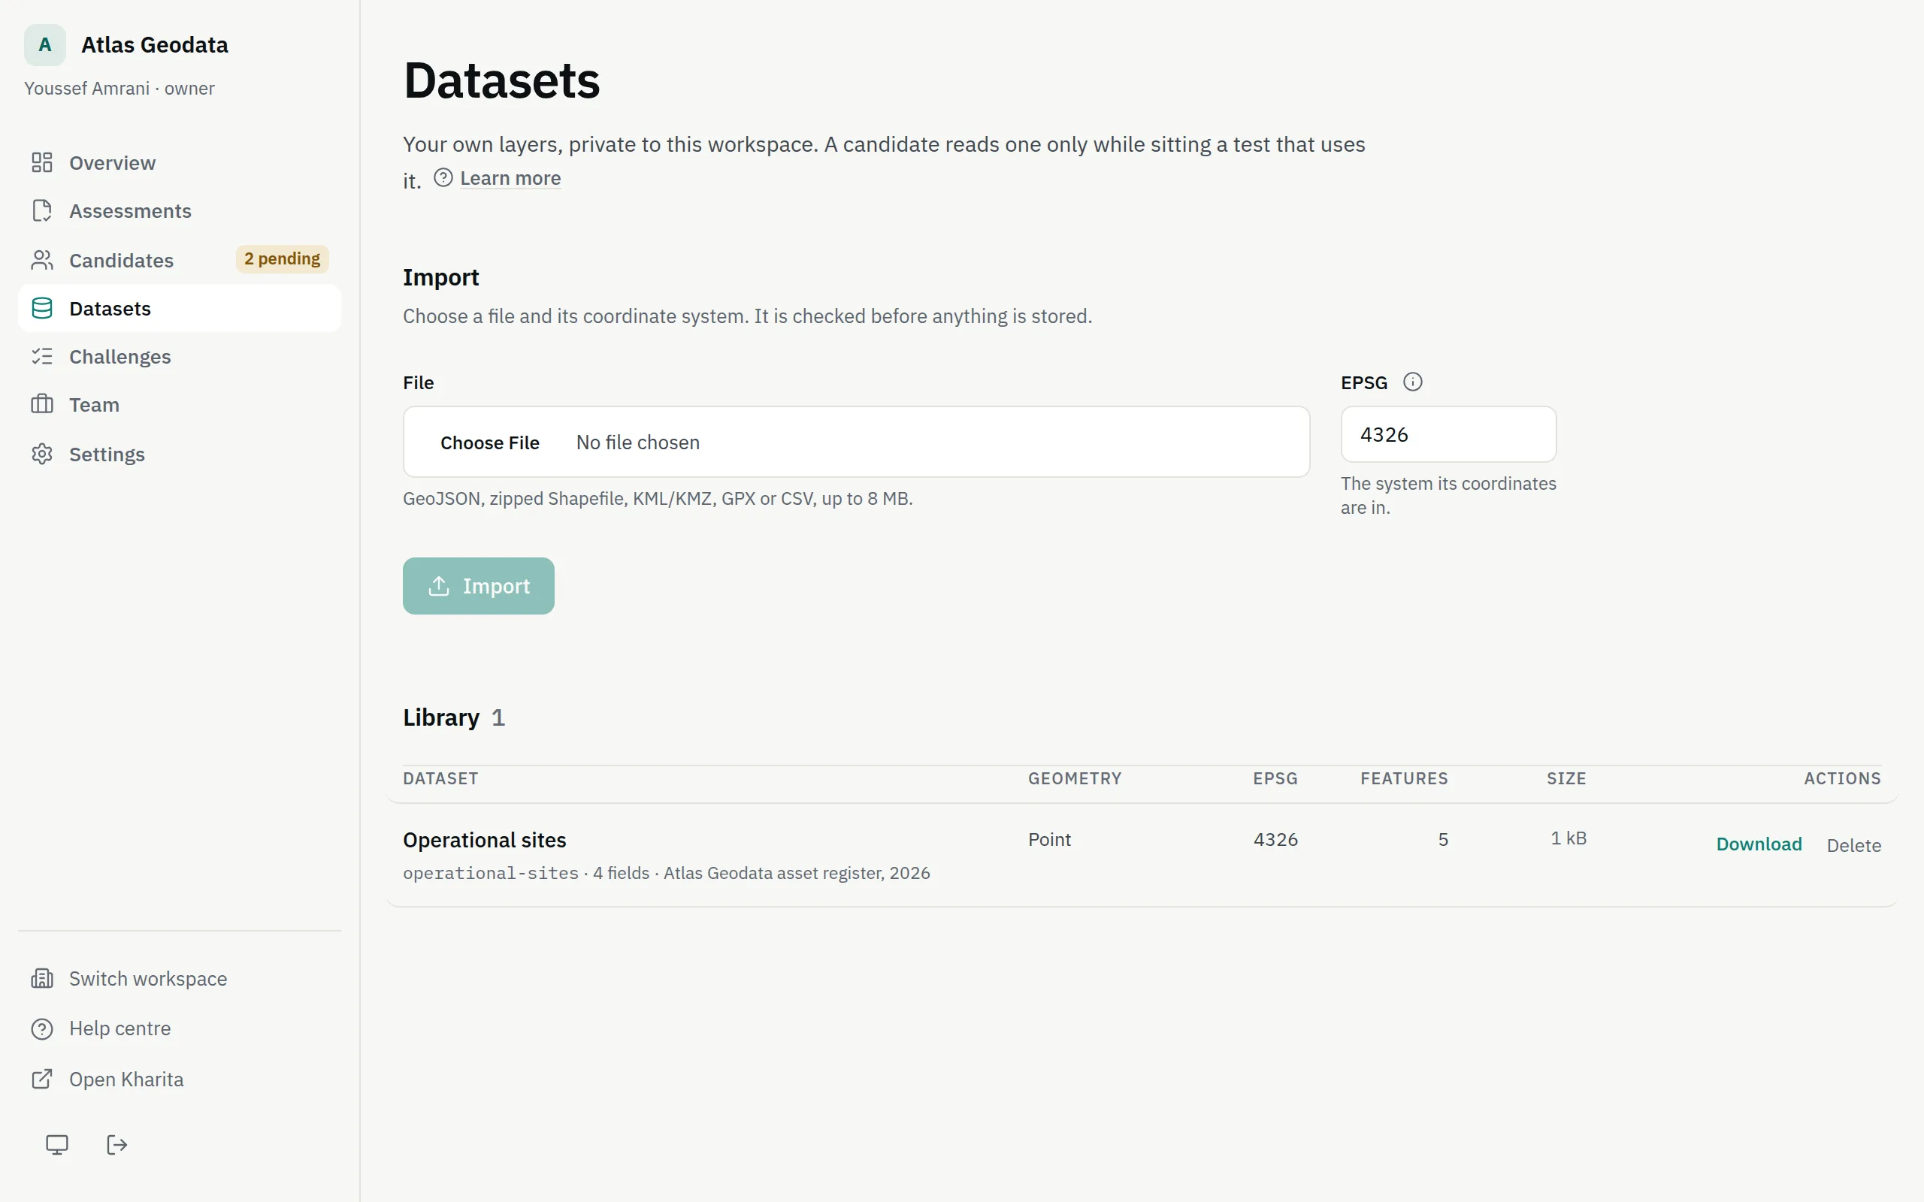Click the Help centre question icon

42,1028
